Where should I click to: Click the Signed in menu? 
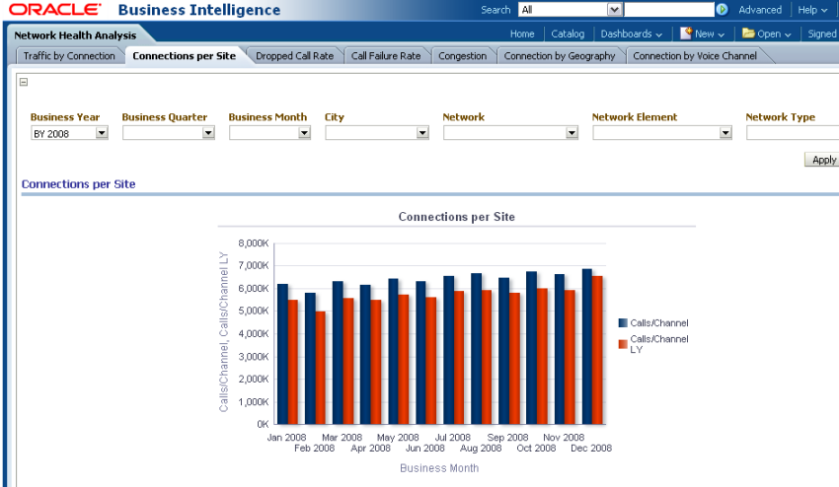tap(822, 34)
